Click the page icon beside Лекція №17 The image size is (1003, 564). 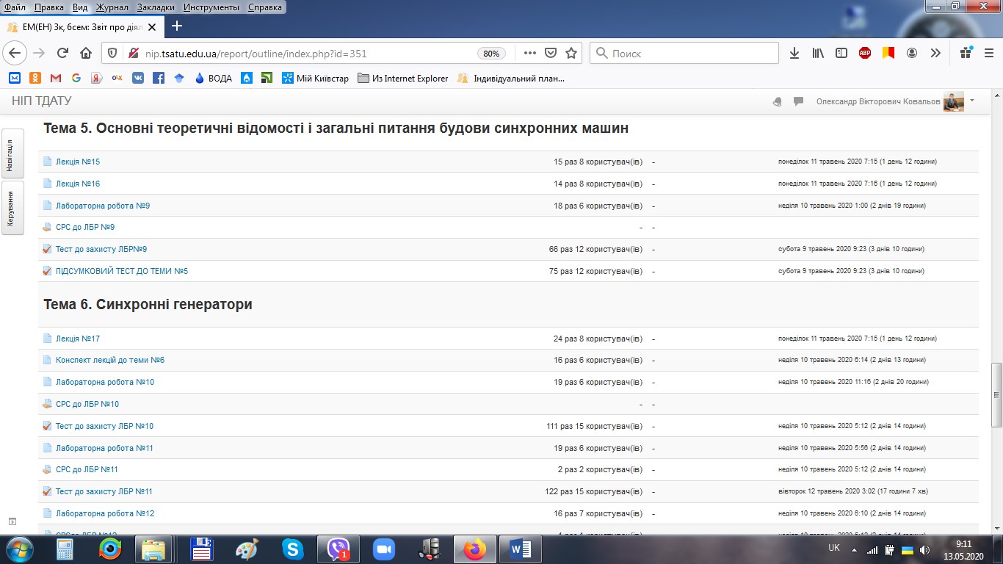coord(48,339)
